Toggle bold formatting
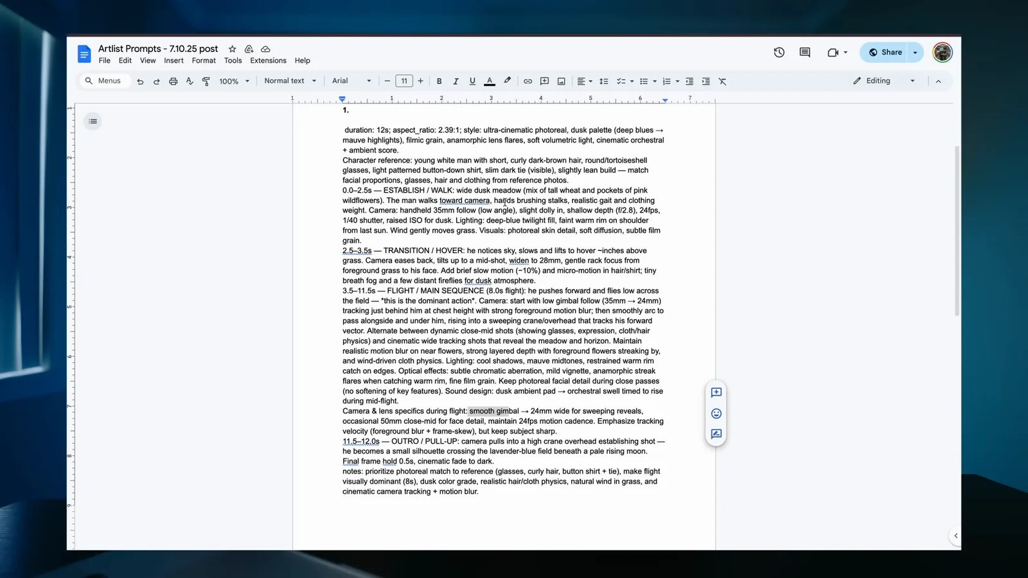Viewport: 1028px width, 578px height. coord(439,82)
